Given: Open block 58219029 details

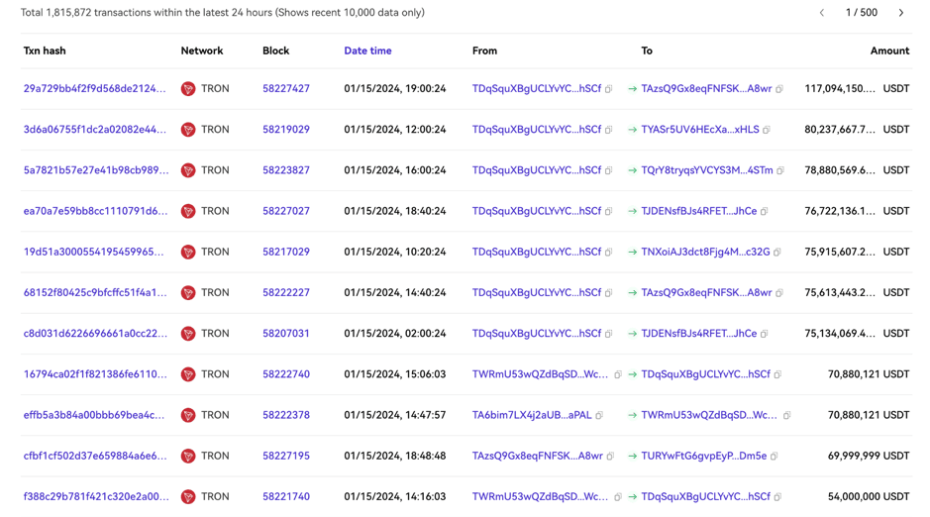Looking at the screenshot, I should click(285, 130).
